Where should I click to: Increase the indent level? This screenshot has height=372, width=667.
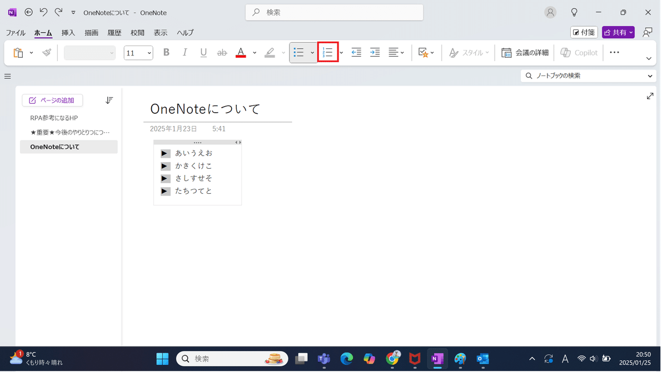pyautogui.click(x=375, y=52)
